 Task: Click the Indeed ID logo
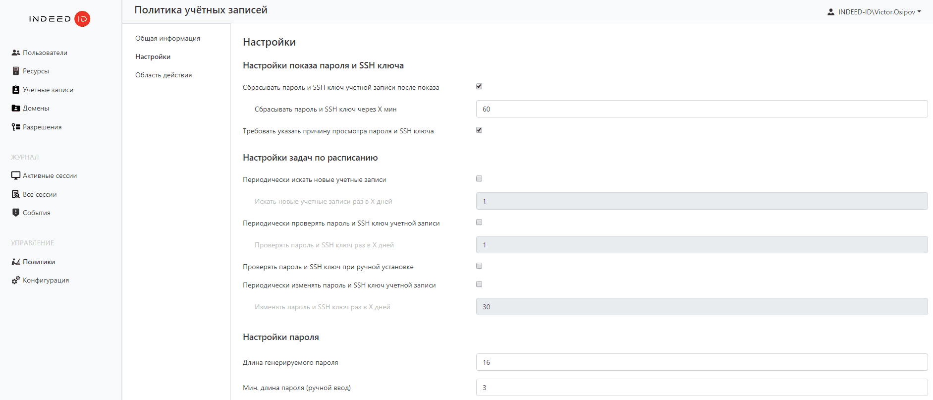[x=60, y=19]
